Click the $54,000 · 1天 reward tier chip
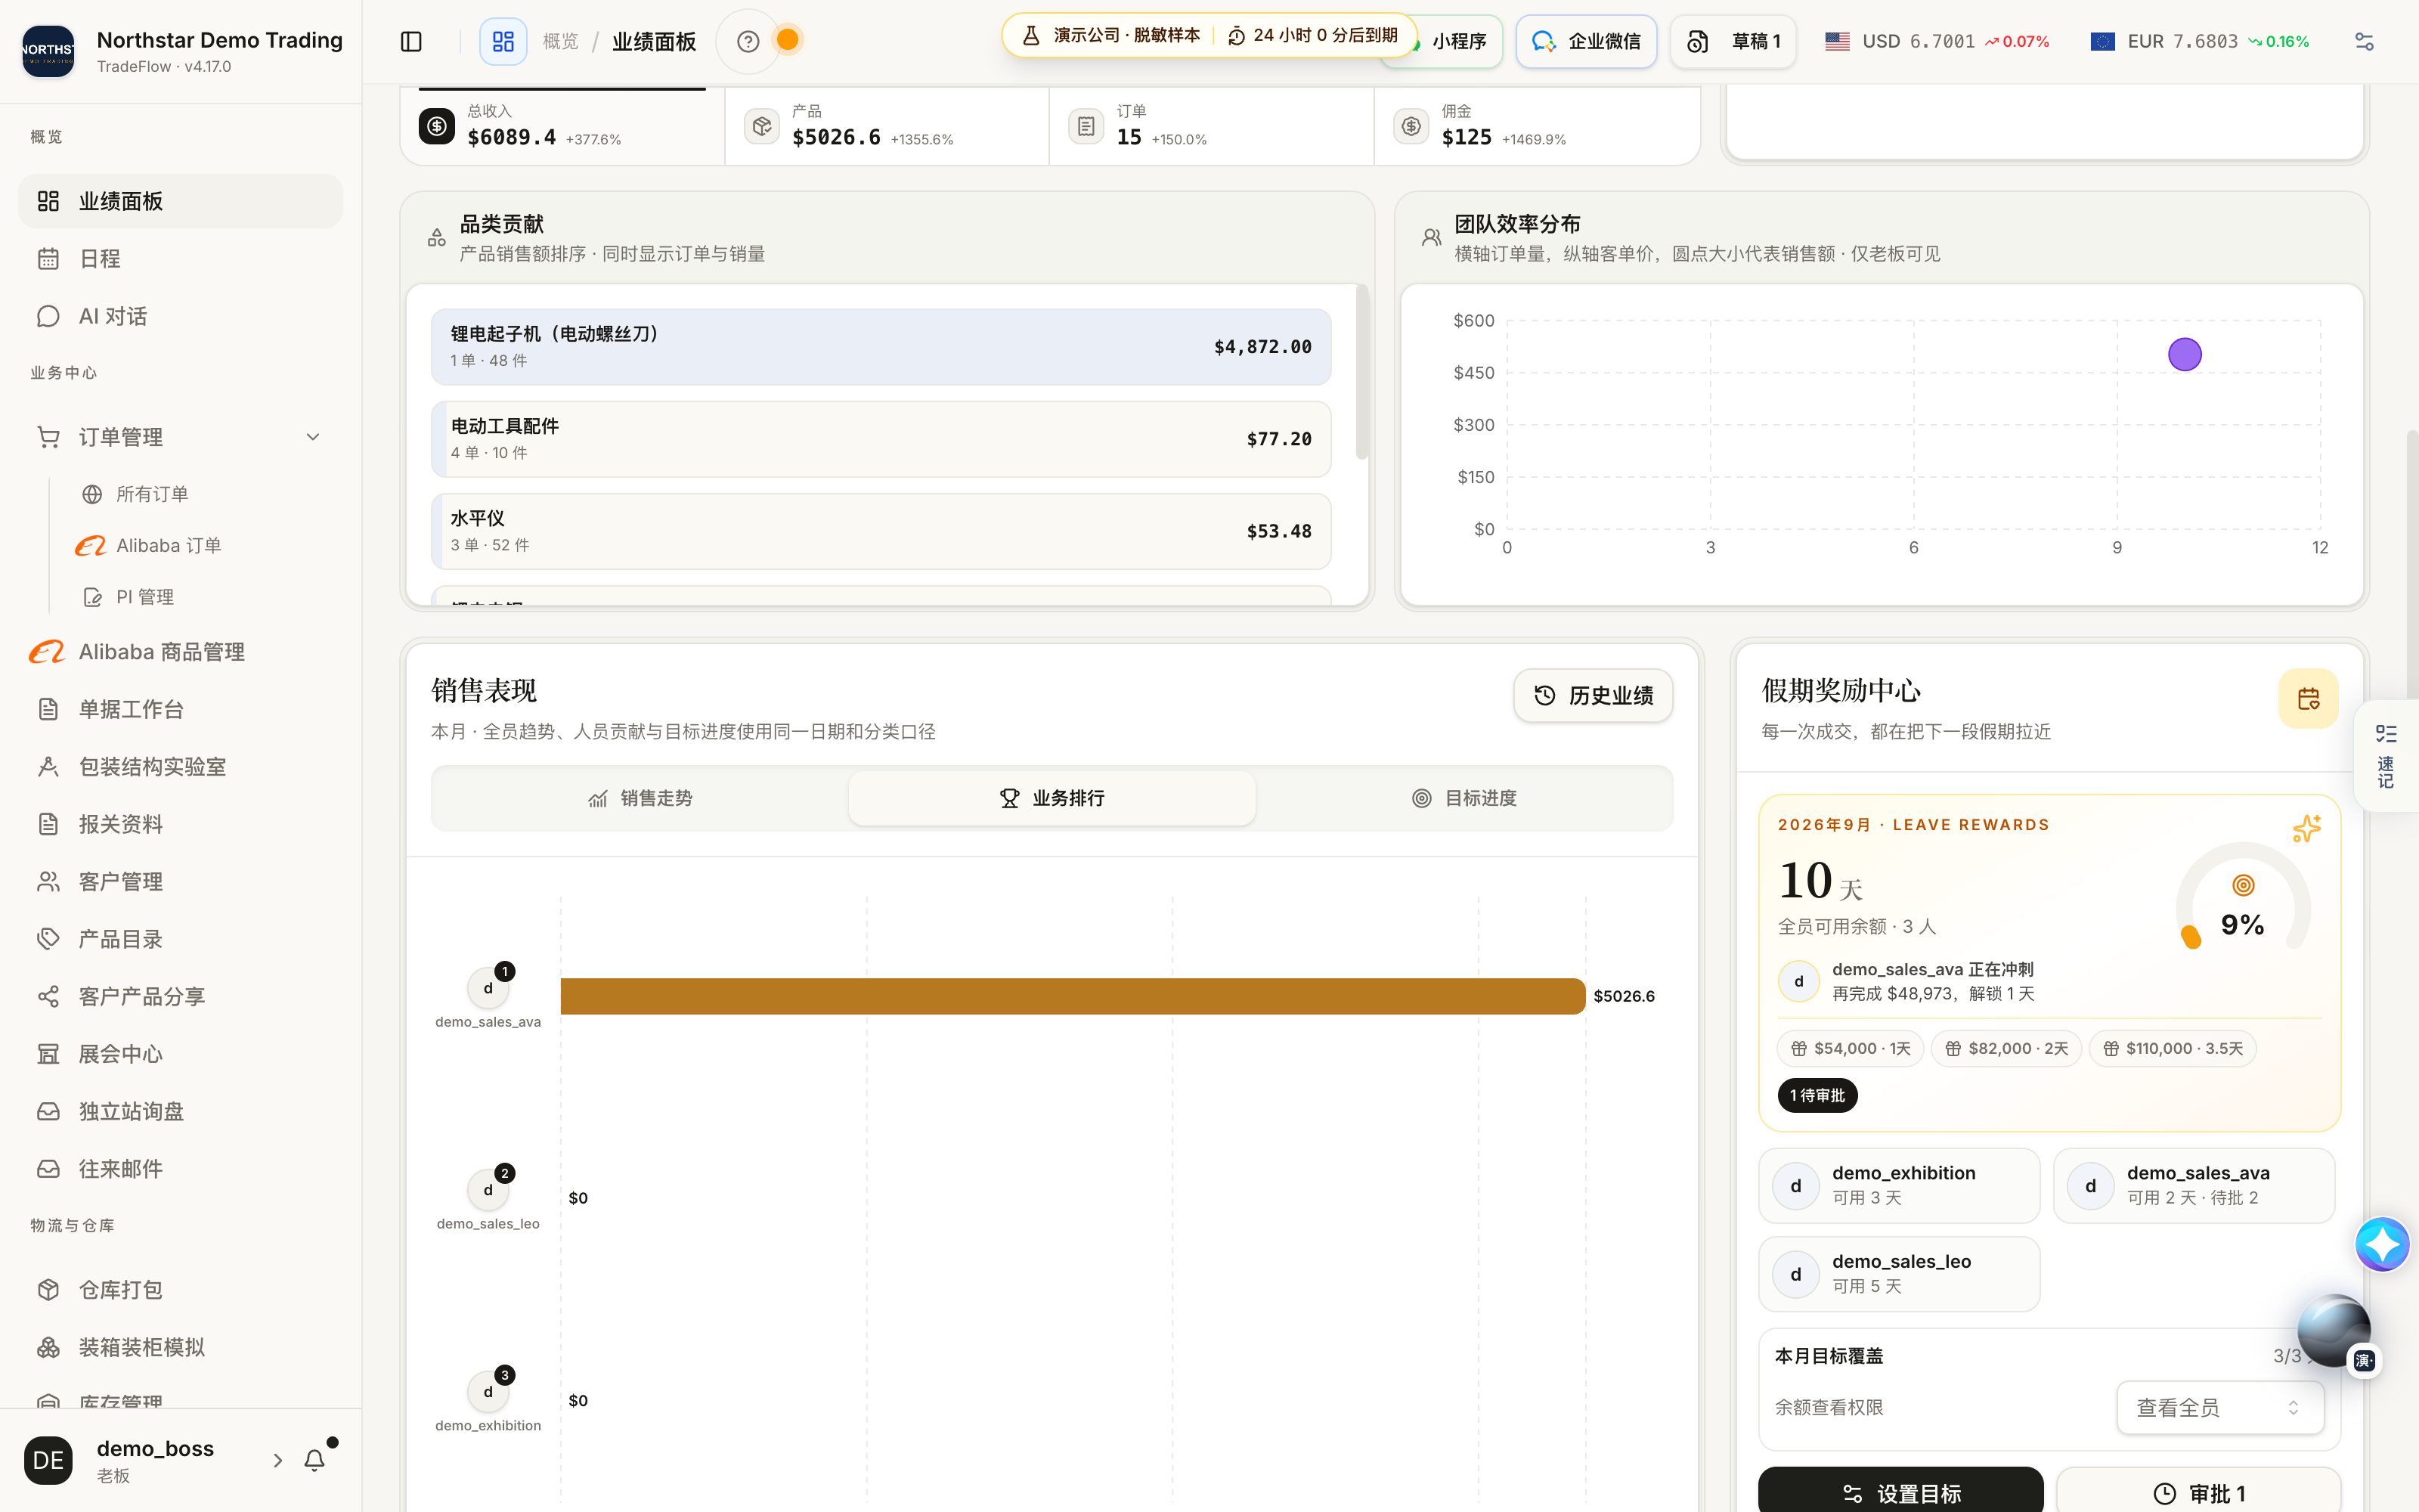This screenshot has height=1512, width=2419. (1851, 1048)
